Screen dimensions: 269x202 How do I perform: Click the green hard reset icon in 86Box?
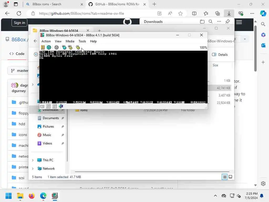(x=49, y=47)
